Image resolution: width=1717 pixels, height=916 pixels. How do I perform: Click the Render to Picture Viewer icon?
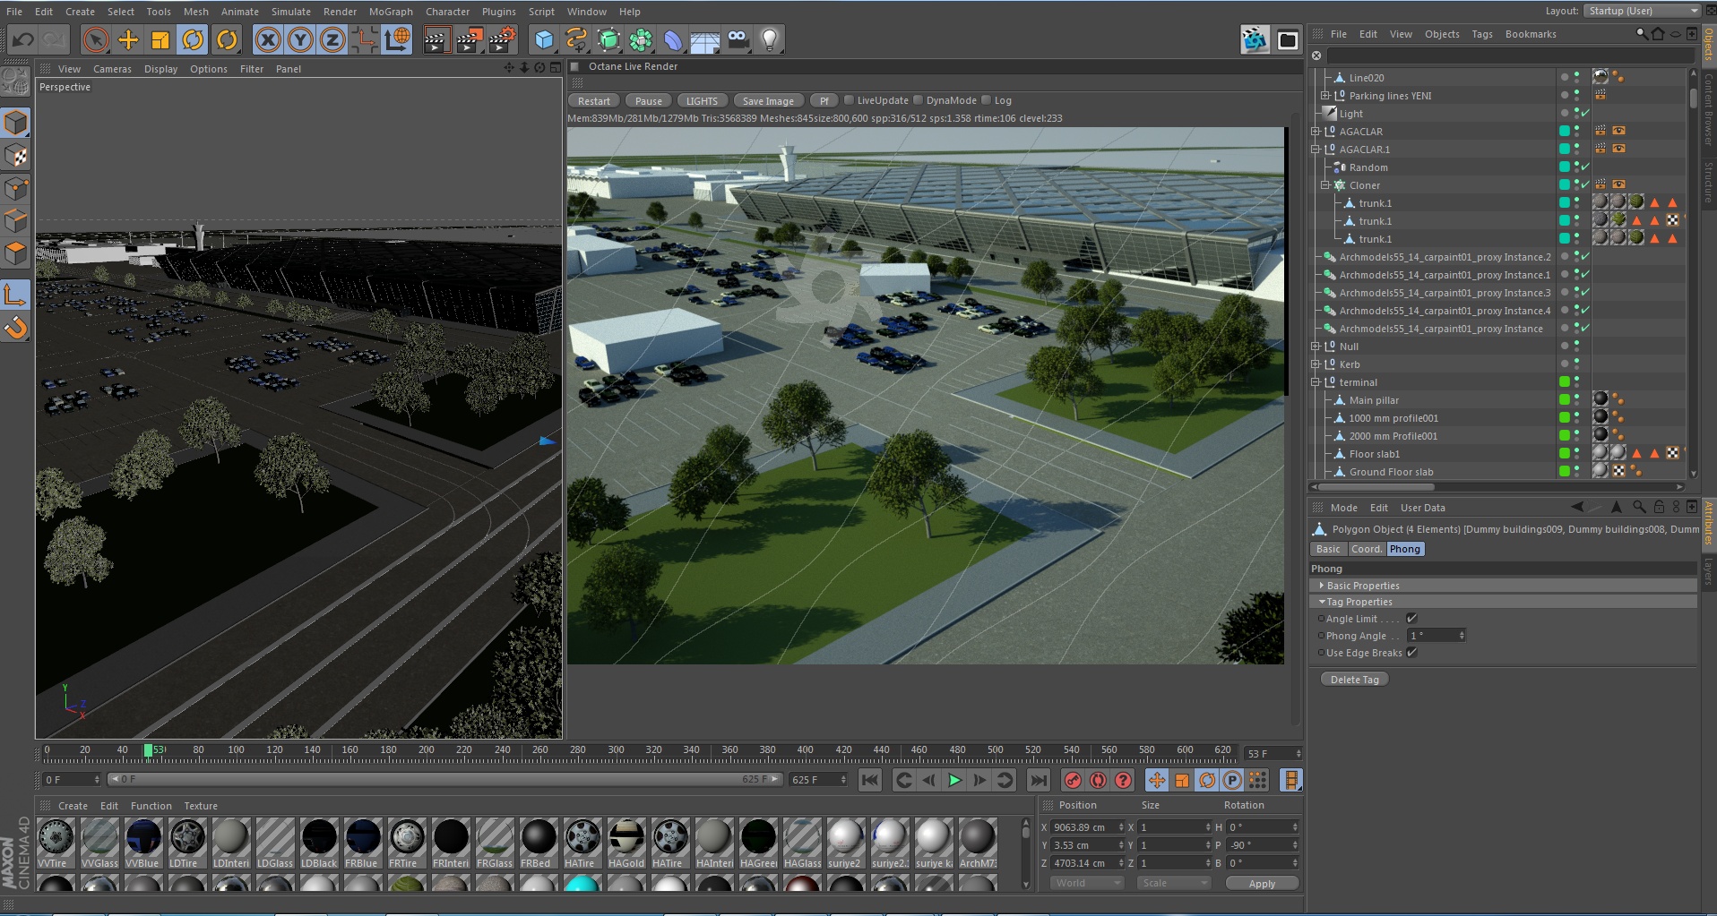coord(469,39)
